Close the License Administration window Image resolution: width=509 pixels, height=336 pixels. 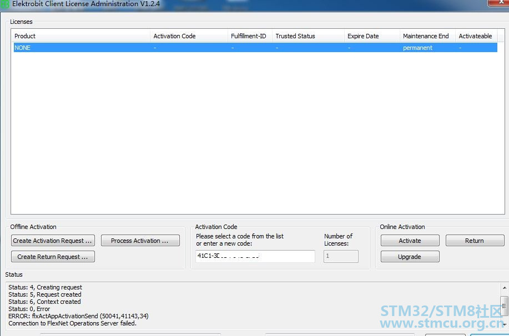pyautogui.click(x=499, y=2)
